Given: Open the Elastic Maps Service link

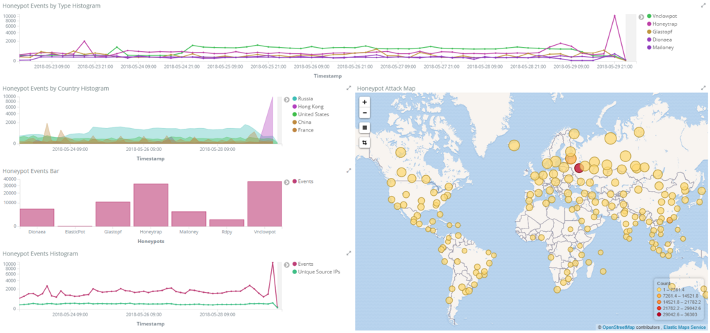Looking at the screenshot, I should (x=684, y=327).
